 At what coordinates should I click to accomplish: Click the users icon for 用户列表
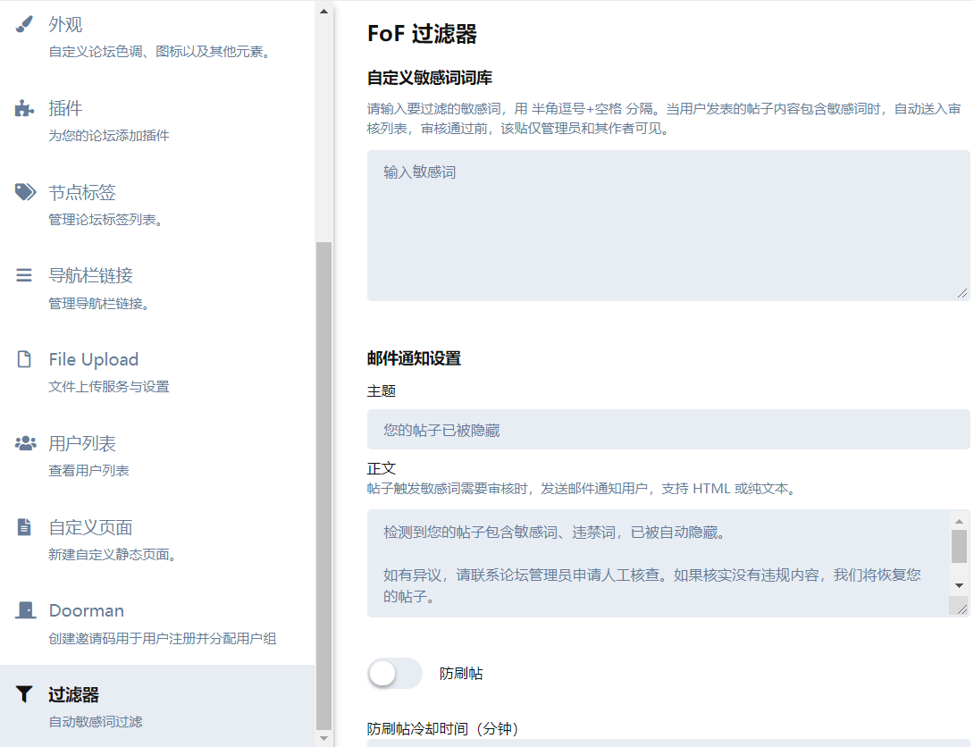25,443
